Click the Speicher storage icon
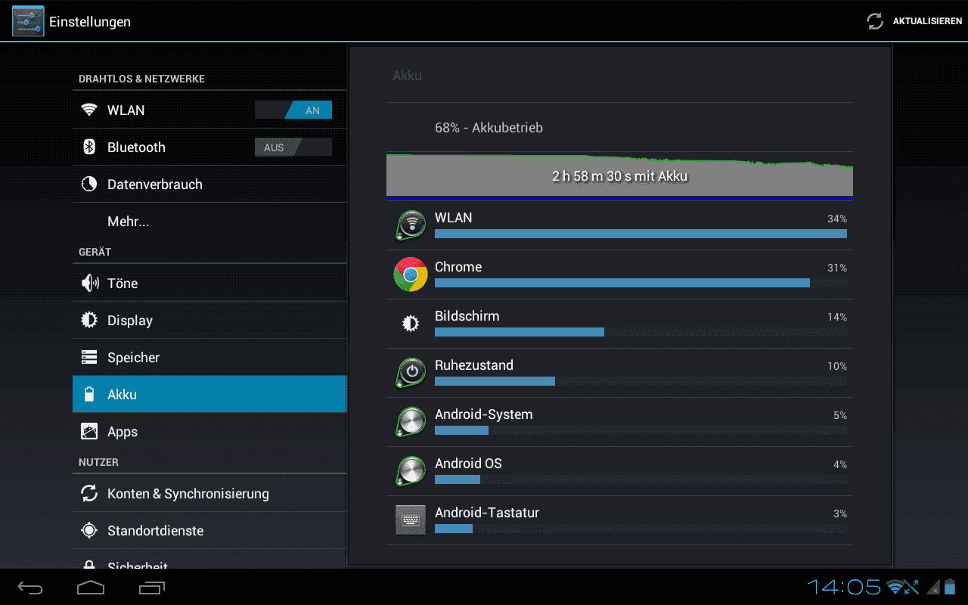This screenshot has height=605, width=968. click(x=89, y=358)
